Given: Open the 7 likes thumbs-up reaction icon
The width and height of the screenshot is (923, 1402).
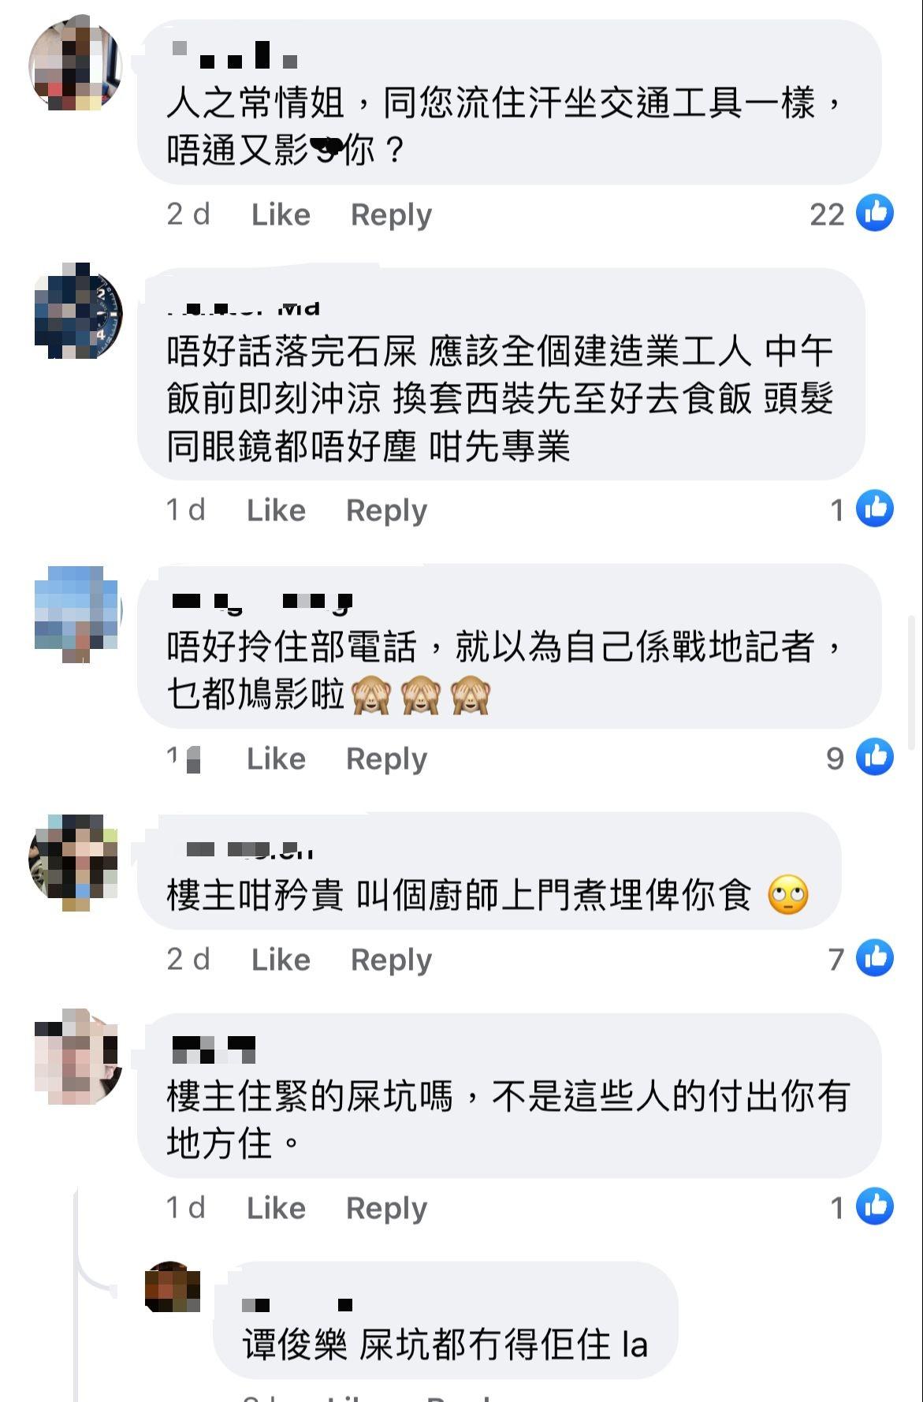Looking at the screenshot, I should click(x=875, y=958).
